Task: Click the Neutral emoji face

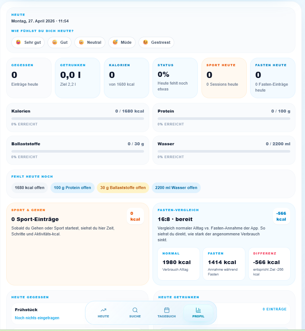Action: click(x=81, y=42)
